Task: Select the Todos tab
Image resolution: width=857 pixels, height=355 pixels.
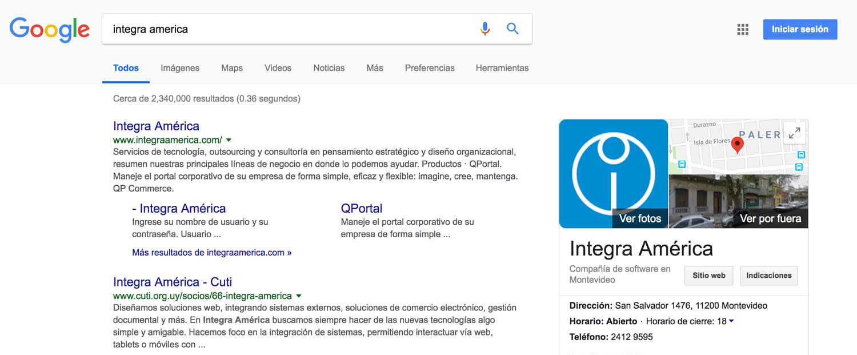Action: (x=126, y=68)
